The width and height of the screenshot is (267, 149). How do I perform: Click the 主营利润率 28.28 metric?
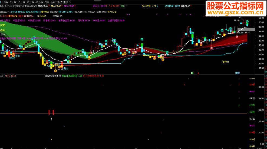point(116,20)
